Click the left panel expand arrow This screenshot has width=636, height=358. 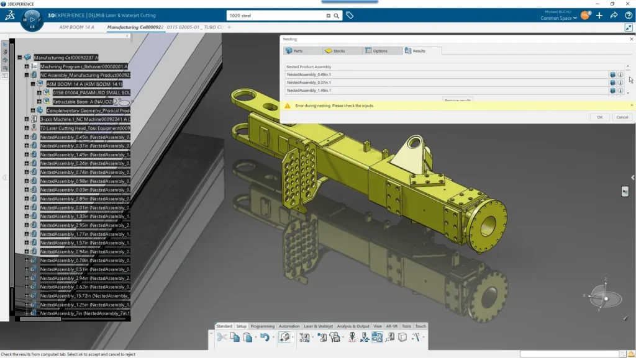[x=4, y=177]
